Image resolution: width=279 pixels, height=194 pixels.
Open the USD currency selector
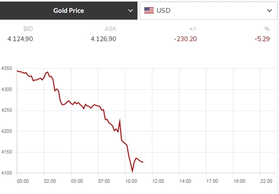(x=208, y=10)
